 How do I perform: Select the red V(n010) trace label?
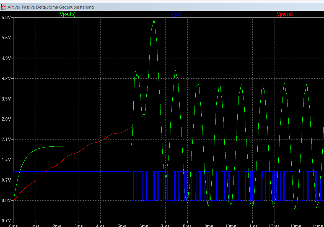click(285, 14)
